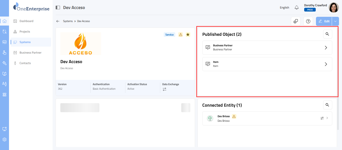Expand the Edit button dropdown arrow
This screenshot has width=342, height=150.
pyautogui.click(x=335, y=21)
